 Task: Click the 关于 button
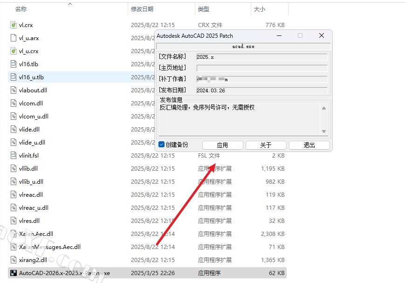coord(266,145)
